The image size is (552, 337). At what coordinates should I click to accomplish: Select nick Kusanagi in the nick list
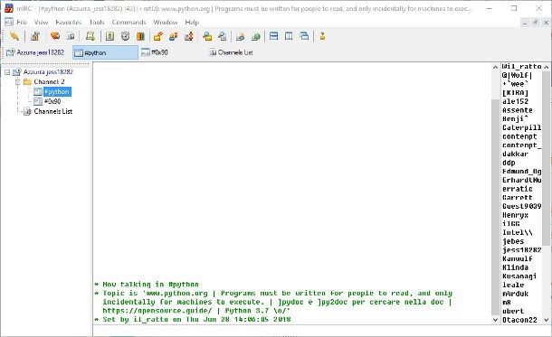[519, 276]
